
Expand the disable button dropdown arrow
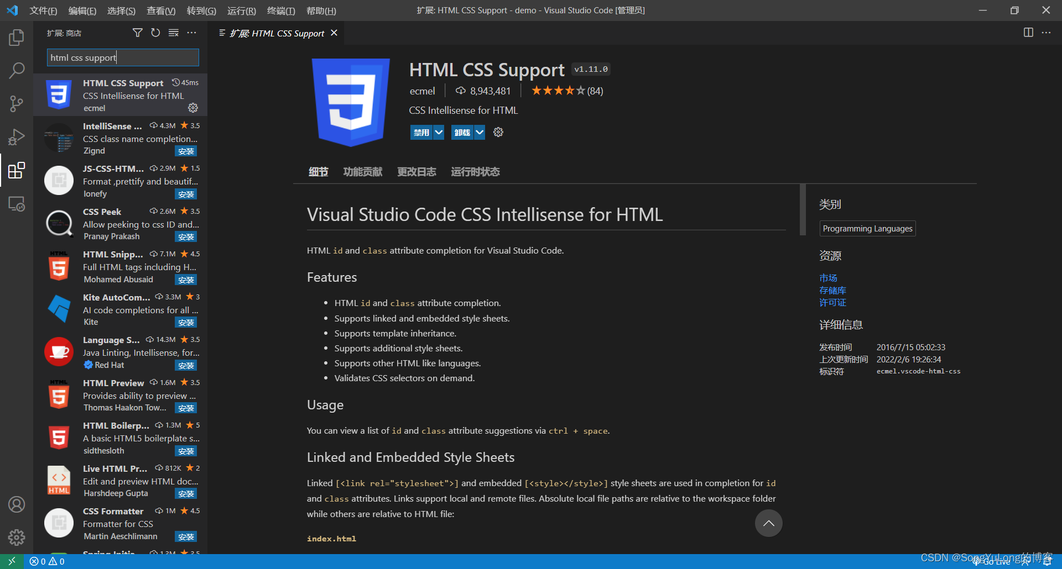click(x=439, y=133)
